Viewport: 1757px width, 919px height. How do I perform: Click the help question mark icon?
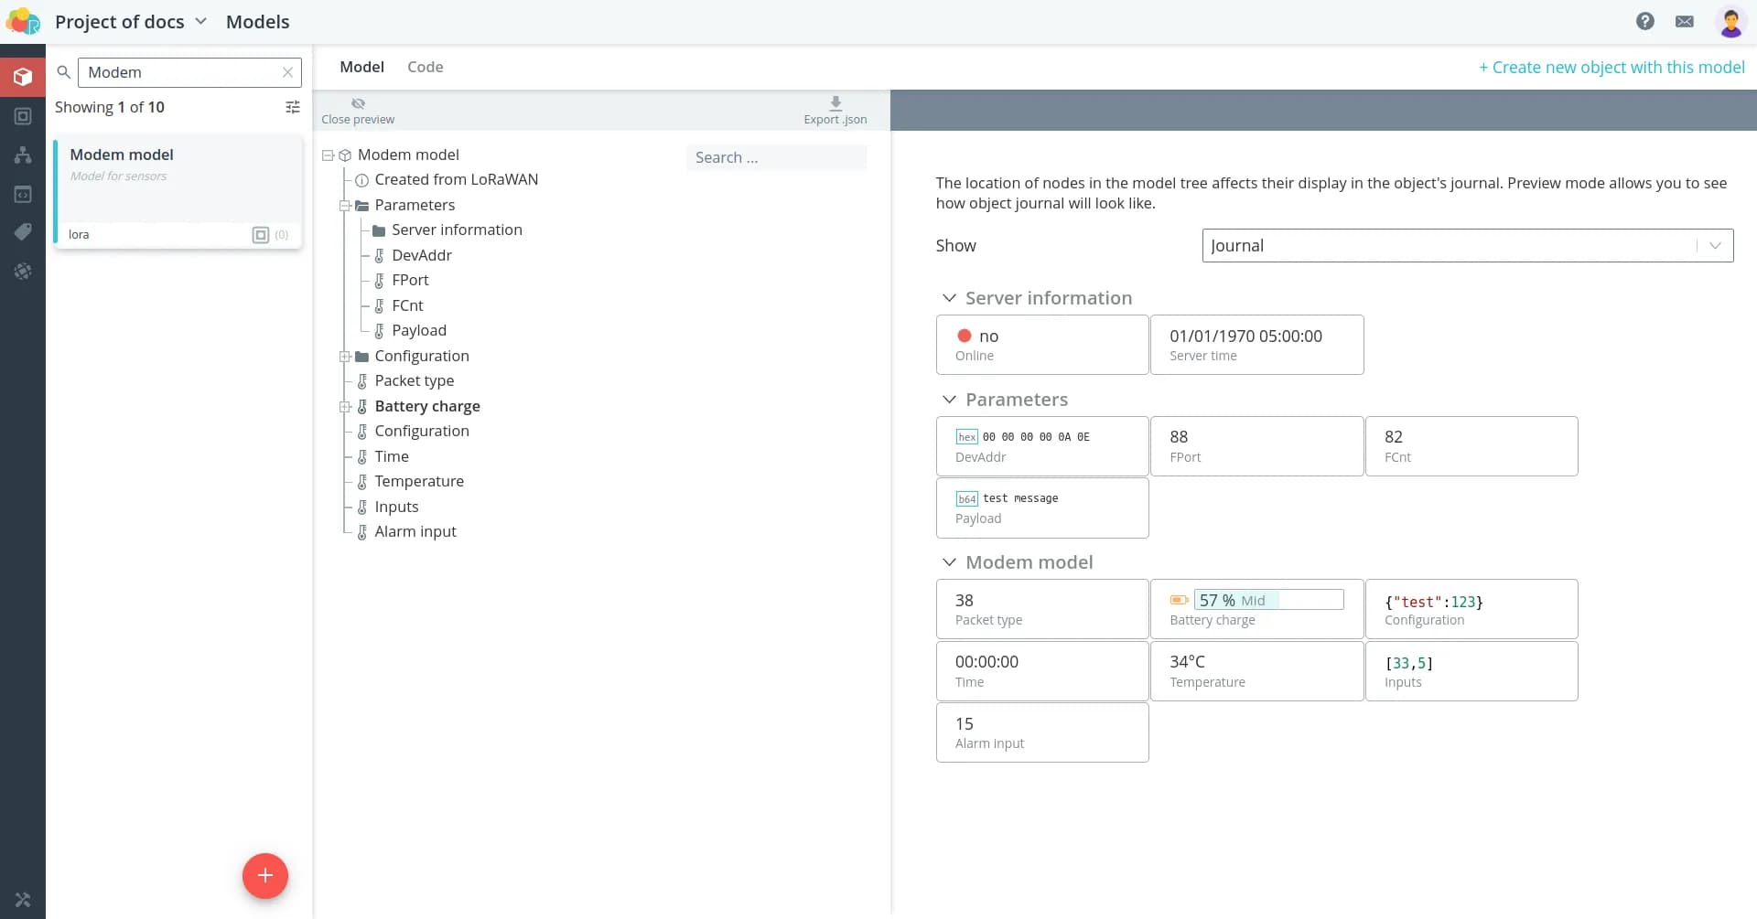[x=1644, y=21]
